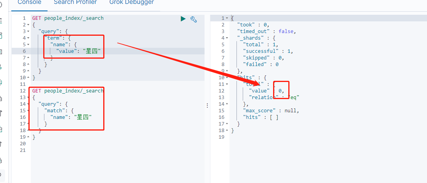Run the selected request with the play icon

pos(183,19)
